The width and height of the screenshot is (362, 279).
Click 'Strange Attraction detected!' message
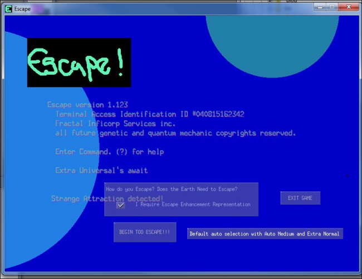click(x=107, y=199)
